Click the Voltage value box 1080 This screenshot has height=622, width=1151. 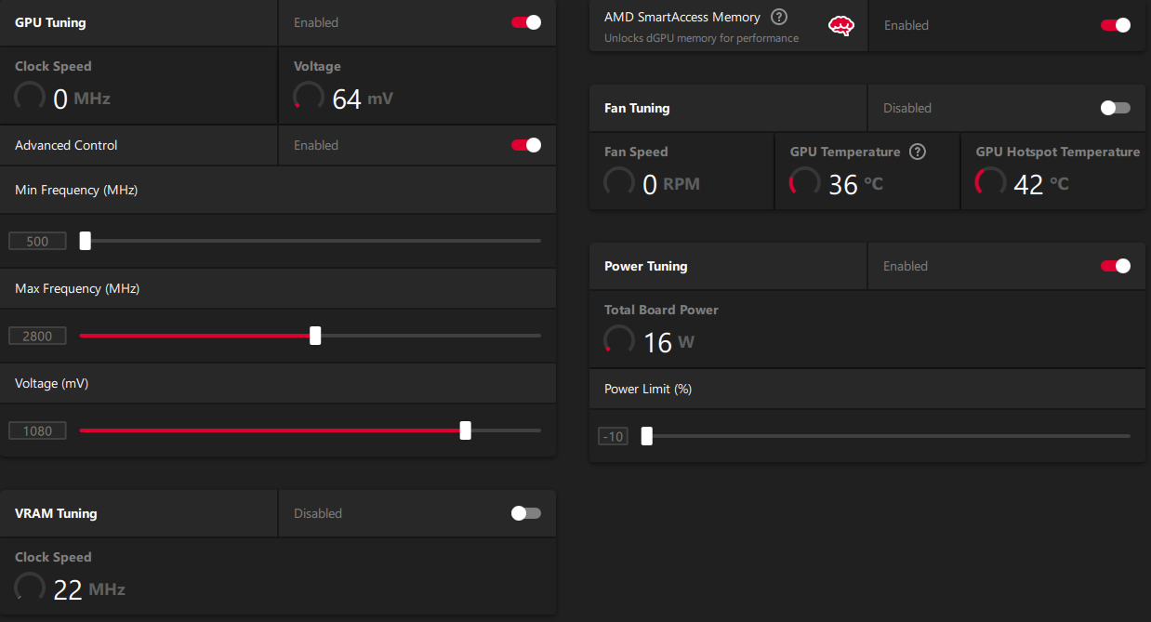(x=37, y=431)
